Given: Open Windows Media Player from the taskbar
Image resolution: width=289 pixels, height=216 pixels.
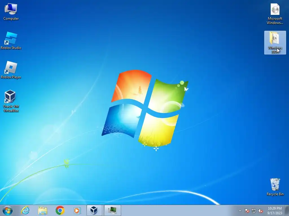Looking at the screenshot, I should click(77, 210).
